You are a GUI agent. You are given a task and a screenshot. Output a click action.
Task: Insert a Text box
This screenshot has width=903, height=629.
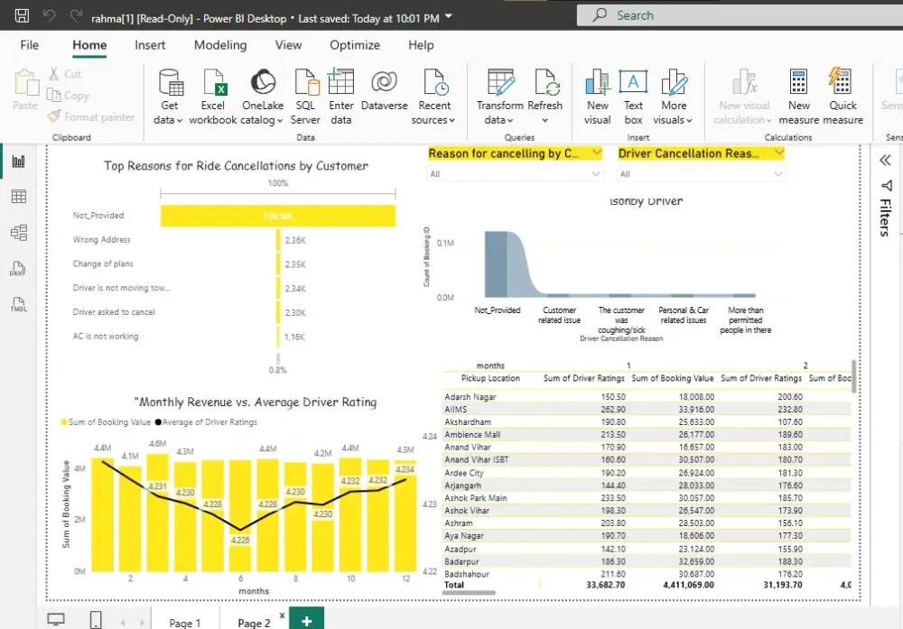[633, 96]
